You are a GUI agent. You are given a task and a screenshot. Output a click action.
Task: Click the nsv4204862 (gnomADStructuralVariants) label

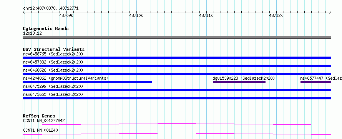tap(66, 78)
